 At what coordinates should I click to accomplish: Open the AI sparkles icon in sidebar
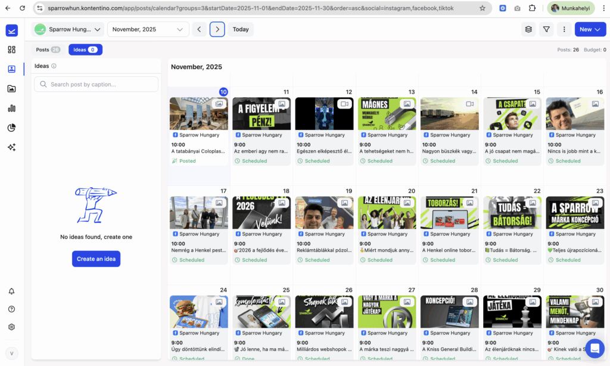point(12,147)
